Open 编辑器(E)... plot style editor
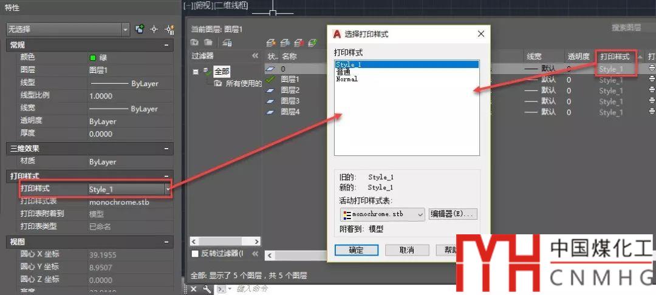The image size is (656, 295). pyautogui.click(x=453, y=214)
